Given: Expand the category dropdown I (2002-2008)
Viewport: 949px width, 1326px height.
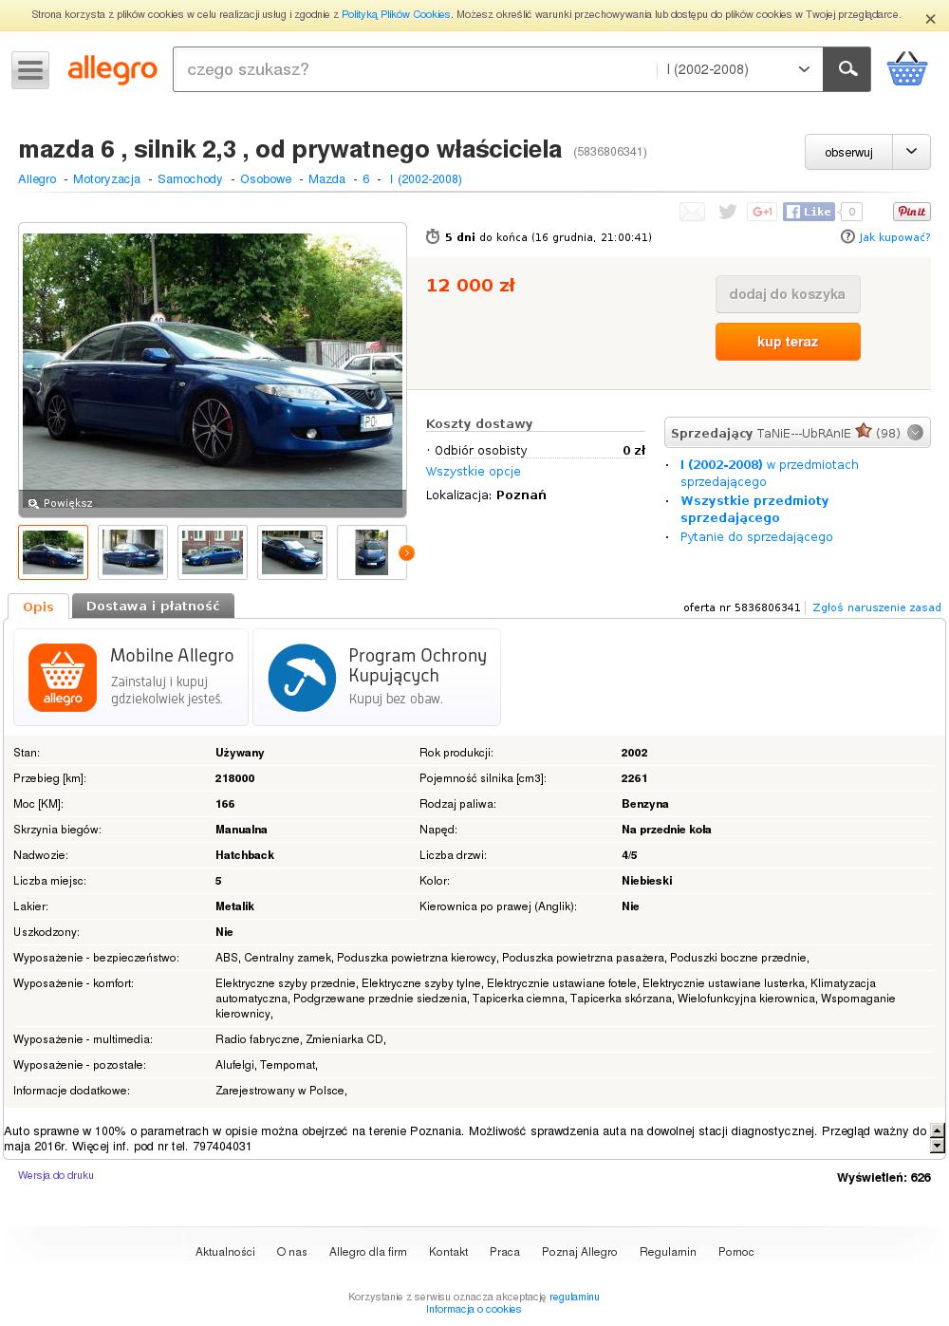Looking at the screenshot, I should point(738,69).
